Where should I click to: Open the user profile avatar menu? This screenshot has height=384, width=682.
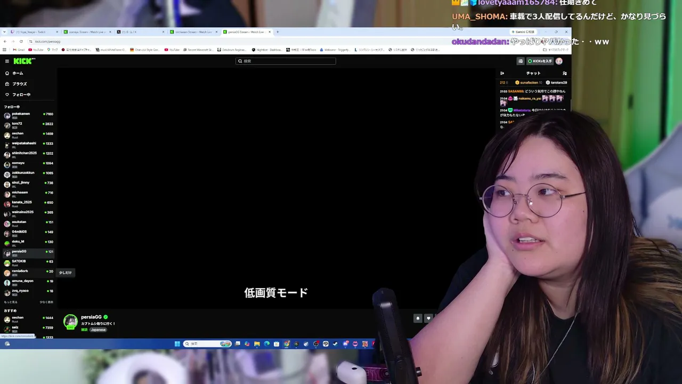559,61
